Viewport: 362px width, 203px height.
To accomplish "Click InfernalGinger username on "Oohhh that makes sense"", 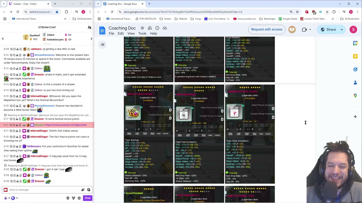I will 39,131.
